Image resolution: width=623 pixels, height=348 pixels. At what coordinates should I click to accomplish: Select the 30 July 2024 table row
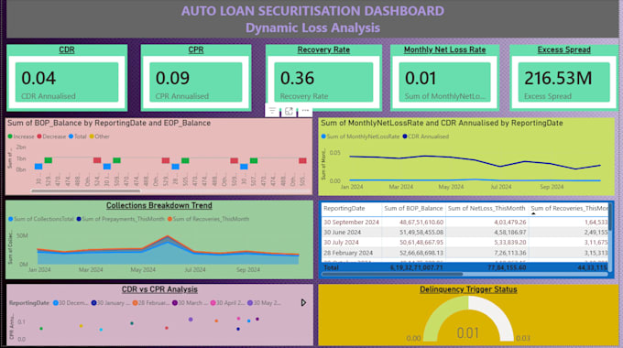[x=465, y=242]
